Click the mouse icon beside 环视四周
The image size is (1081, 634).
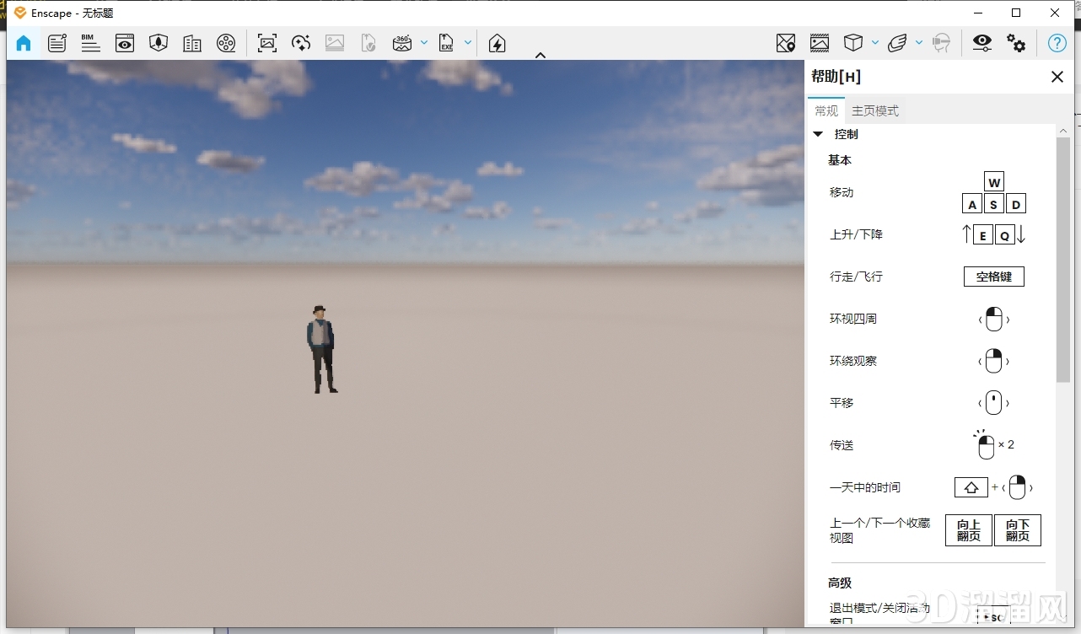[x=994, y=319]
